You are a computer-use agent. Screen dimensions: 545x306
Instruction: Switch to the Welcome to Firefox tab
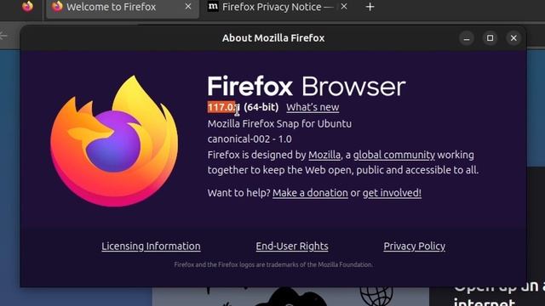click(123, 8)
